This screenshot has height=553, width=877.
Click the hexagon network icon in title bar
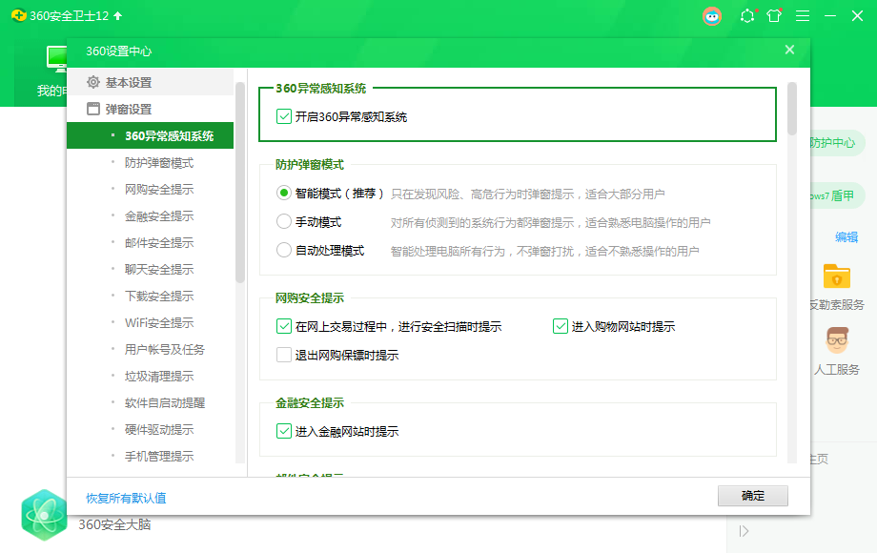click(x=747, y=16)
